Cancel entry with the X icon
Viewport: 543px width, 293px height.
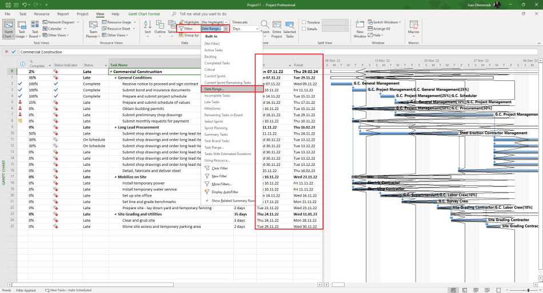pyautogui.click(x=6, y=52)
